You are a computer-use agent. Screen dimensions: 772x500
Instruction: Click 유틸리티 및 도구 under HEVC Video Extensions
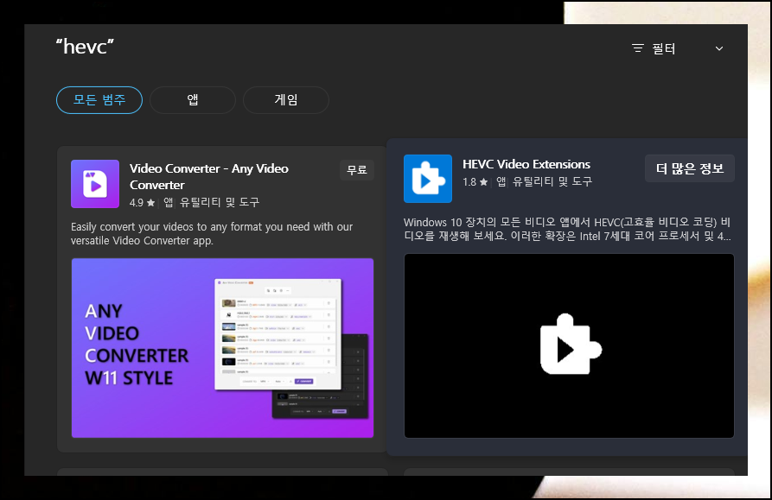click(552, 182)
